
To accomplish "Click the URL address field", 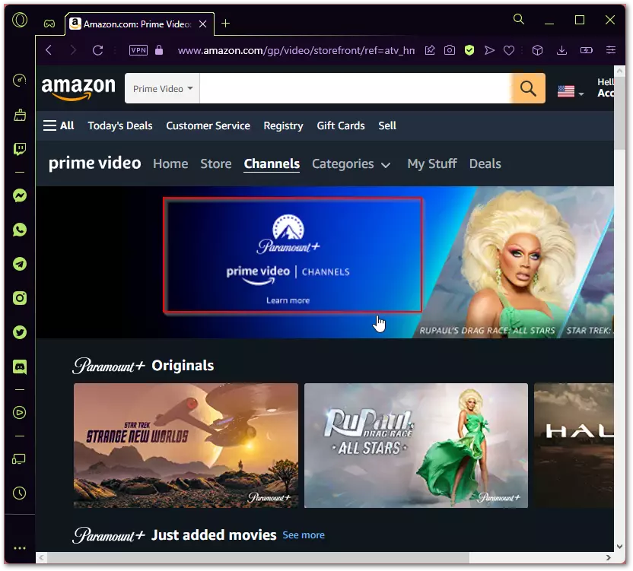I will click(296, 50).
